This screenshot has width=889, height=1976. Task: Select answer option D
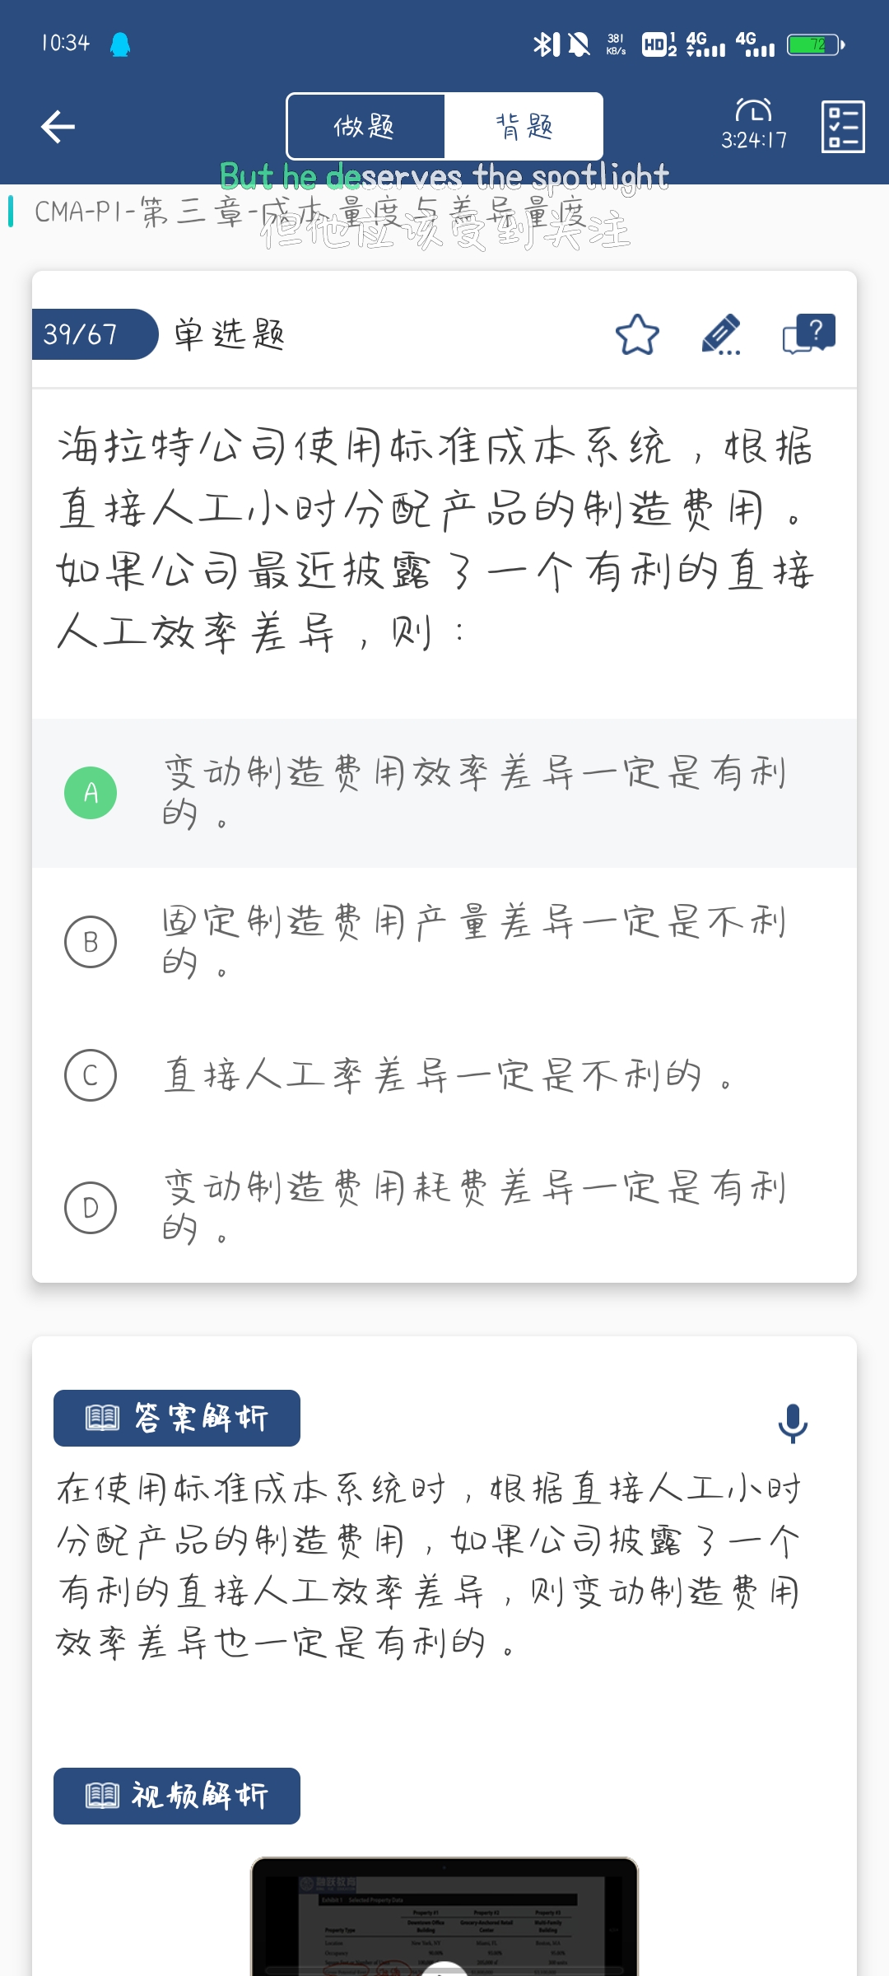click(x=91, y=1208)
